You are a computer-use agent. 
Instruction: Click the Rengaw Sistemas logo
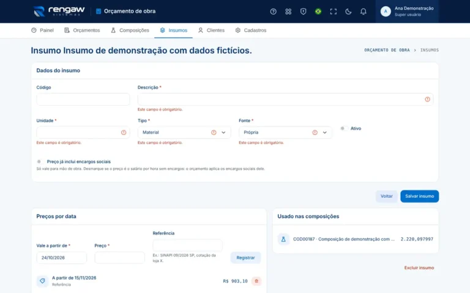pos(59,11)
